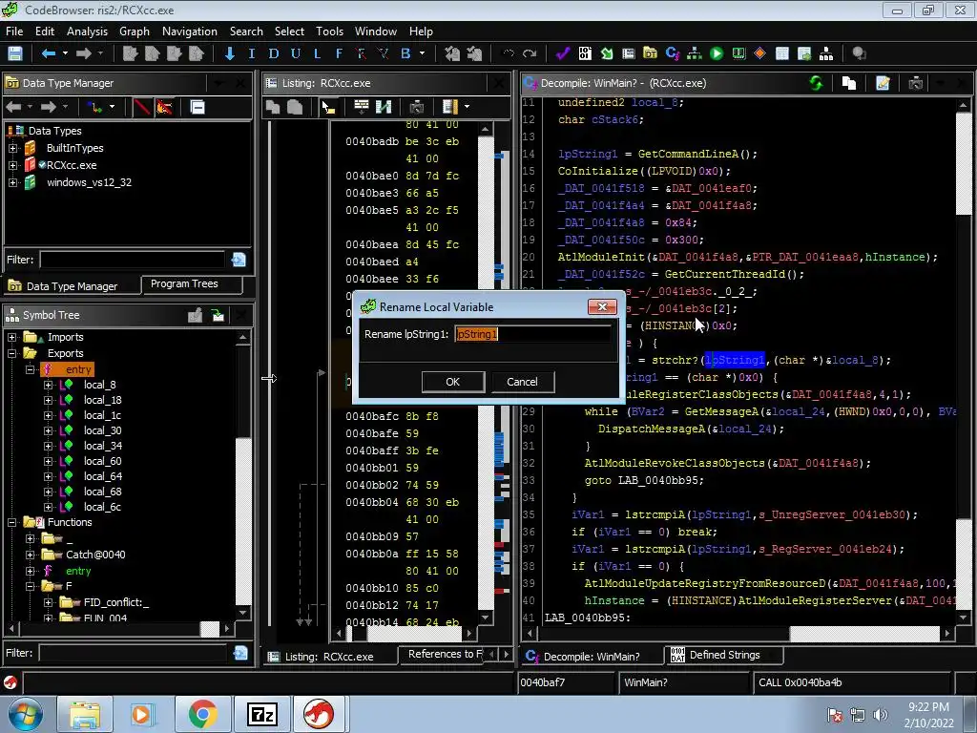This screenshot has height=733, width=977.
Task: Click the Data Type Manager filter options icon
Action: pos(239,260)
